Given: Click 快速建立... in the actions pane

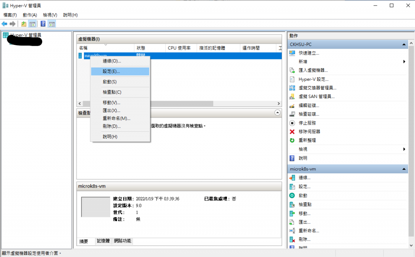Looking at the screenshot, I should 309,53.
